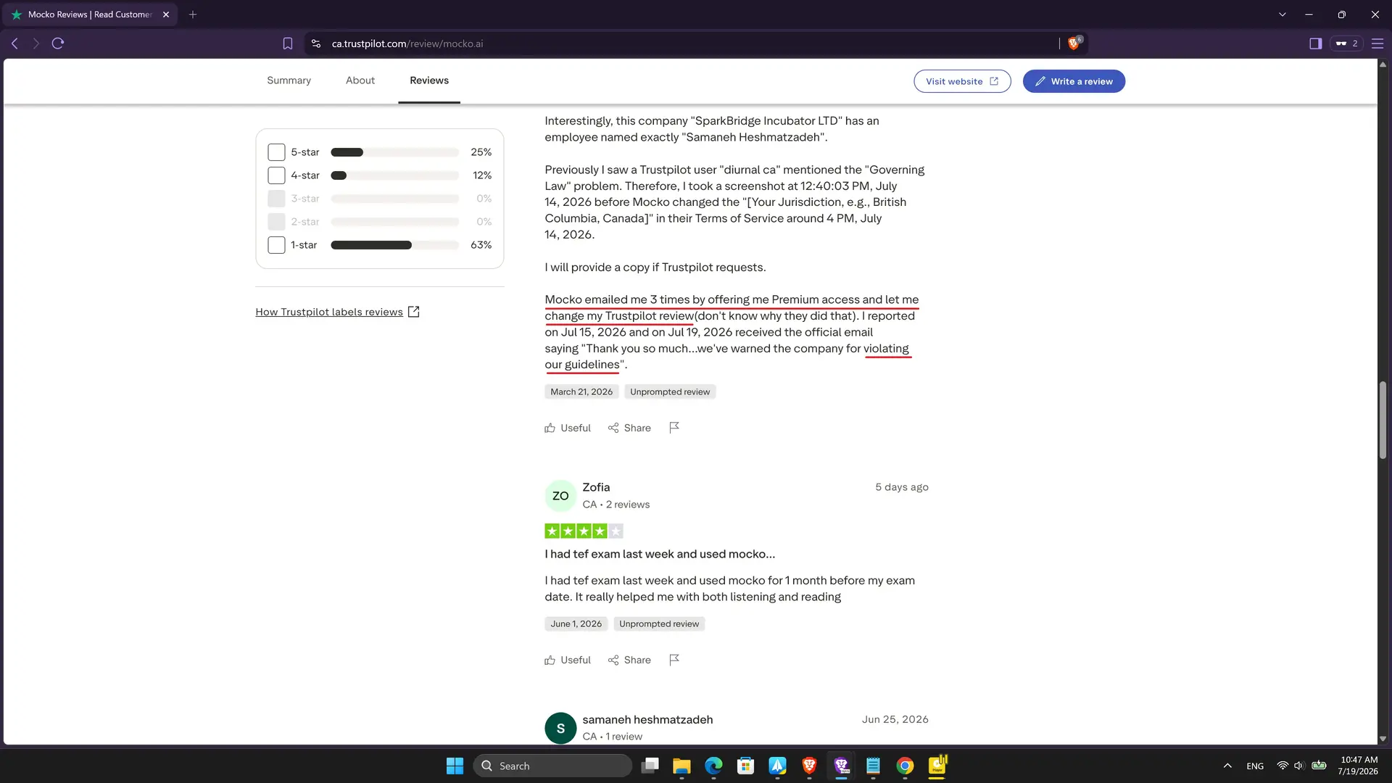Viewport: 1392px width, 783px height.
Task: Open a new tab with the plus icon
Action: coord(193,14)
